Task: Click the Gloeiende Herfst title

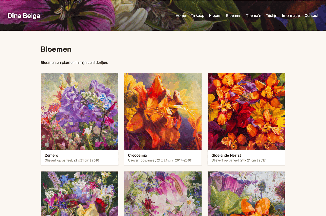Action: pos(226,155)
